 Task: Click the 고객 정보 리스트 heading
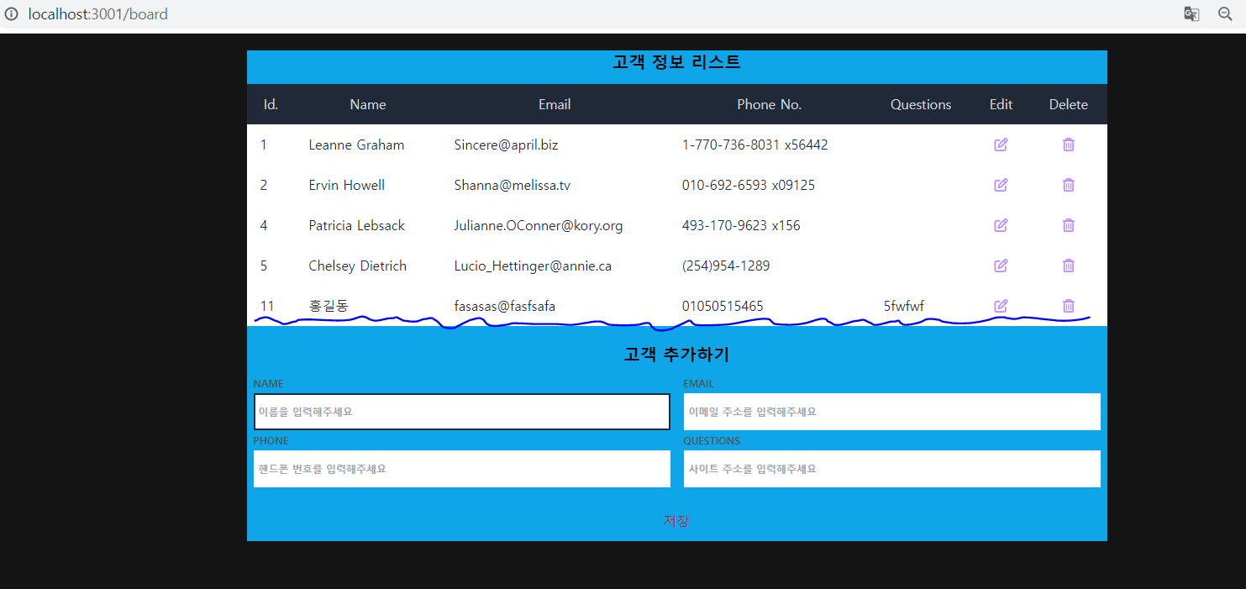click(676, 61)
